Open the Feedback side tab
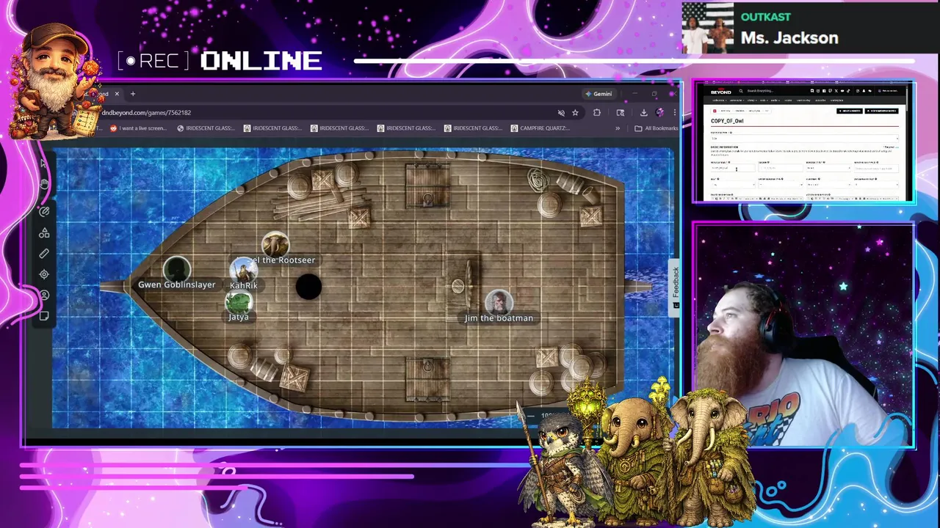This screenshot has width=940, height=528. point(675,287)
